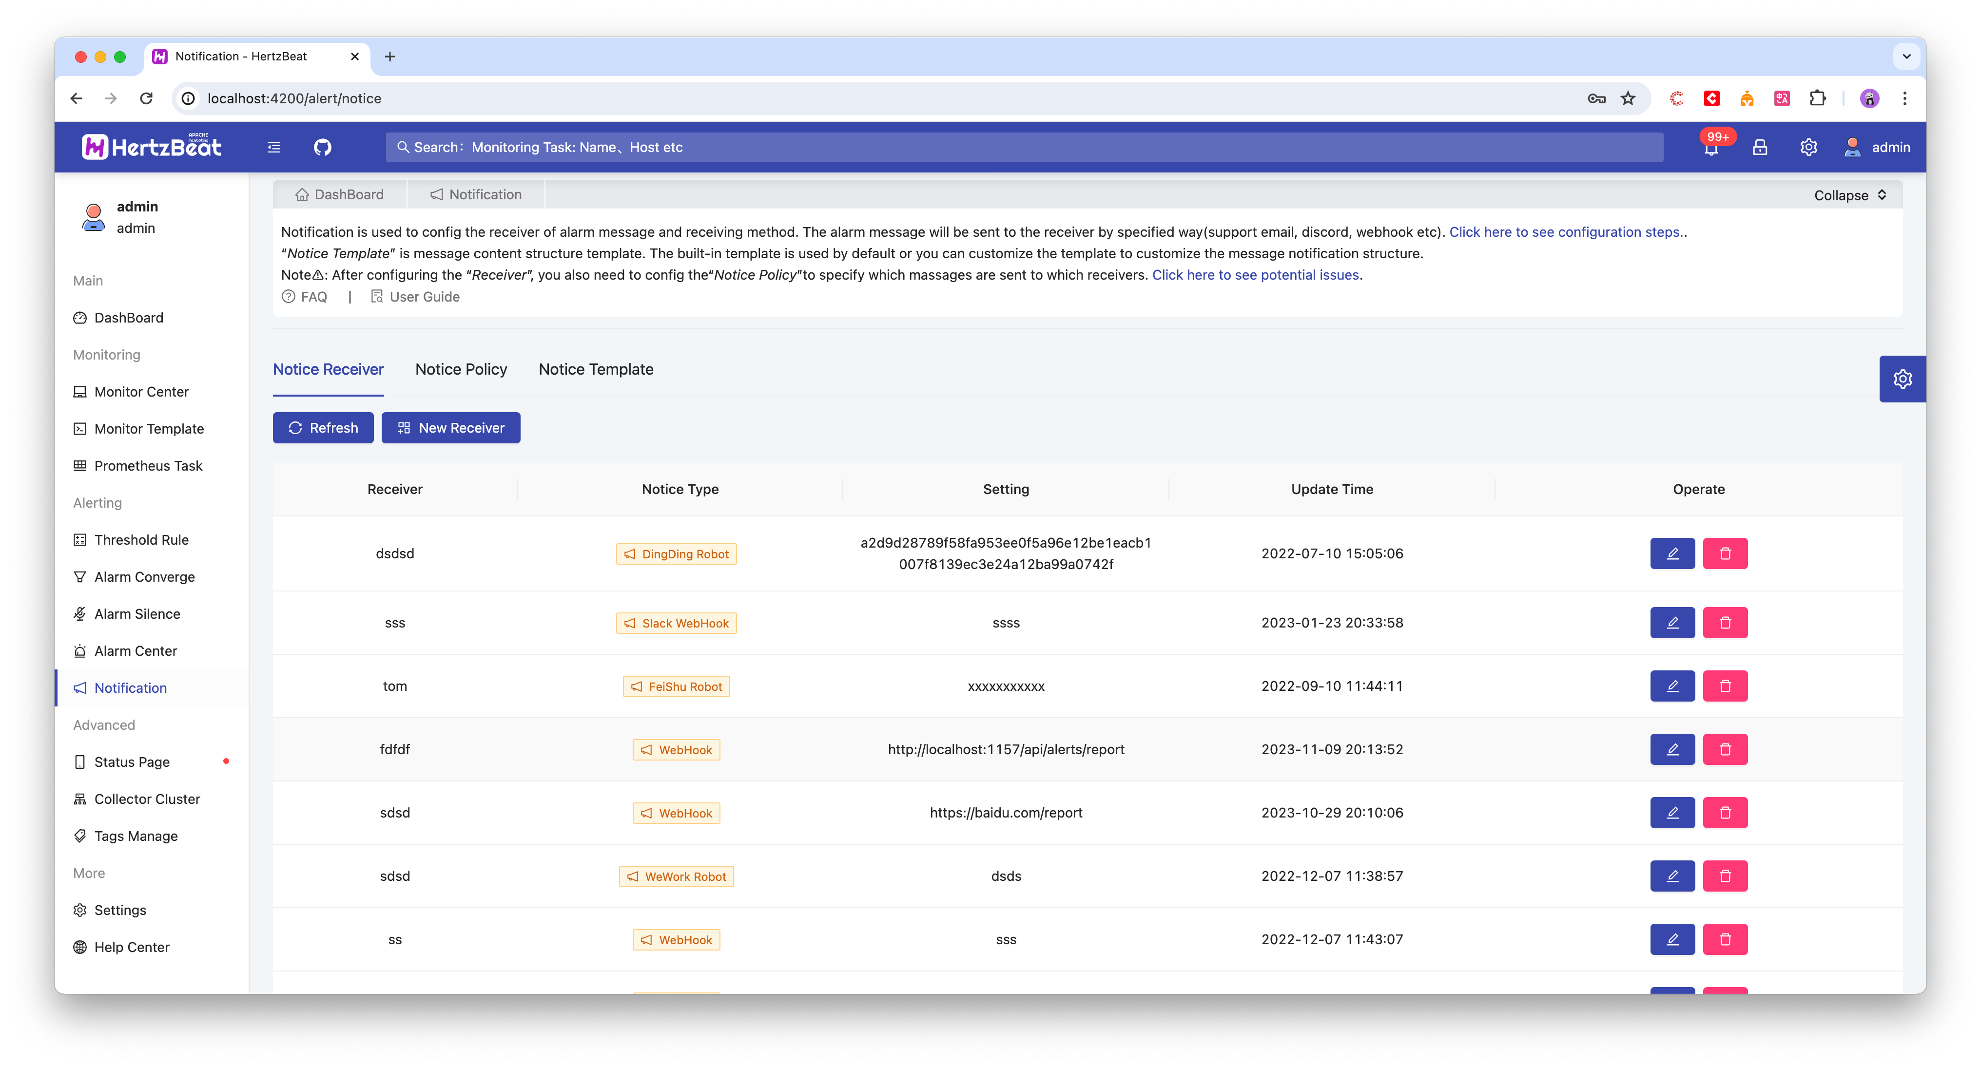Bookmark this page with the star icon
This screenshot has width=1981, height=1066.
[1628, 98]
